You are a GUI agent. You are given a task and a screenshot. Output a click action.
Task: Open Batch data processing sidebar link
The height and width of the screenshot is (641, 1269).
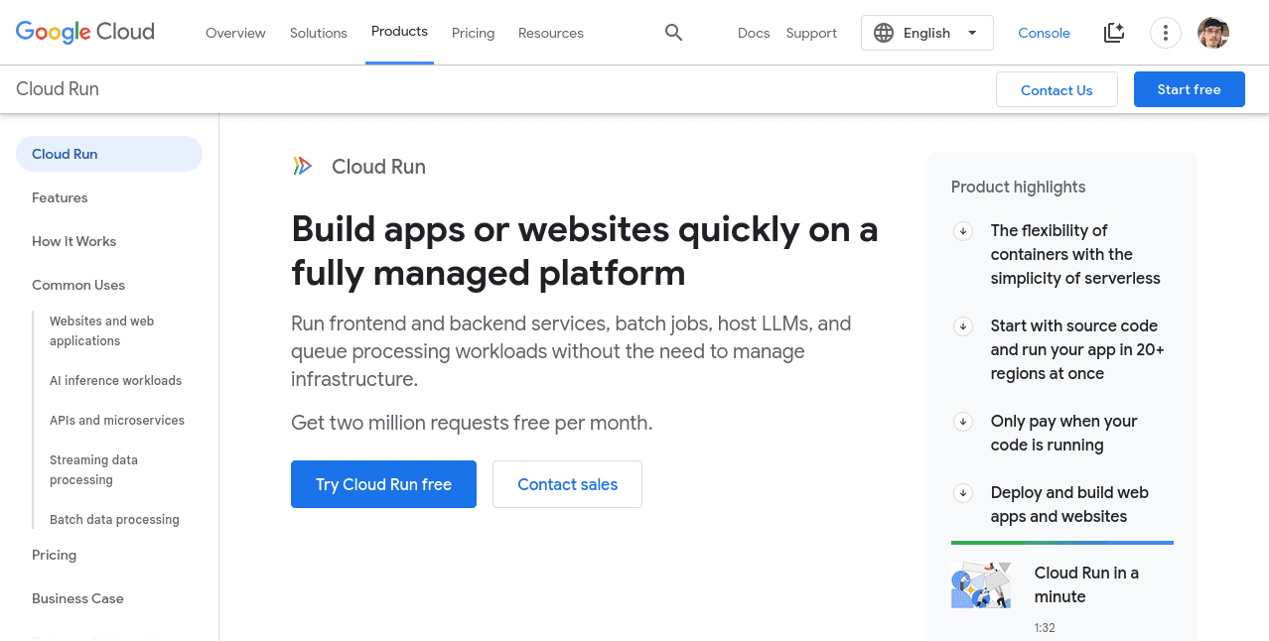114,519
